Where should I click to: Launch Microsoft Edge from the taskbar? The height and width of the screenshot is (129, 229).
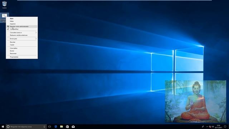point(56,126)
